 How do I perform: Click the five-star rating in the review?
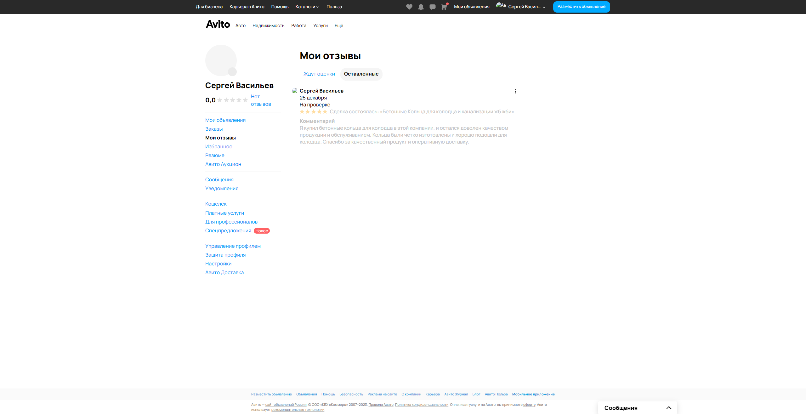[314, 112]
